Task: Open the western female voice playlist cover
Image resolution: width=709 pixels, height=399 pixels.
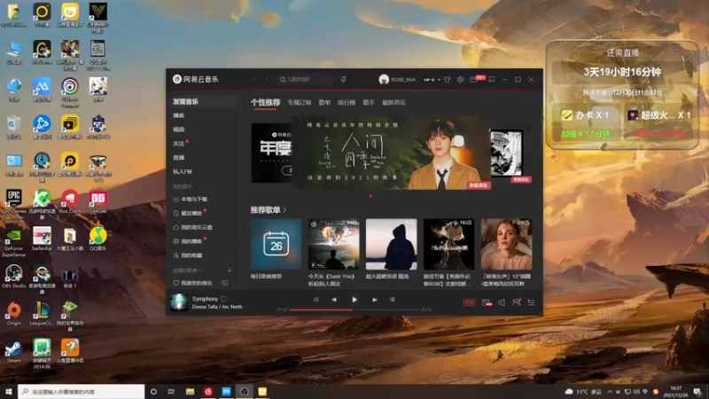Action: [506, 245]
